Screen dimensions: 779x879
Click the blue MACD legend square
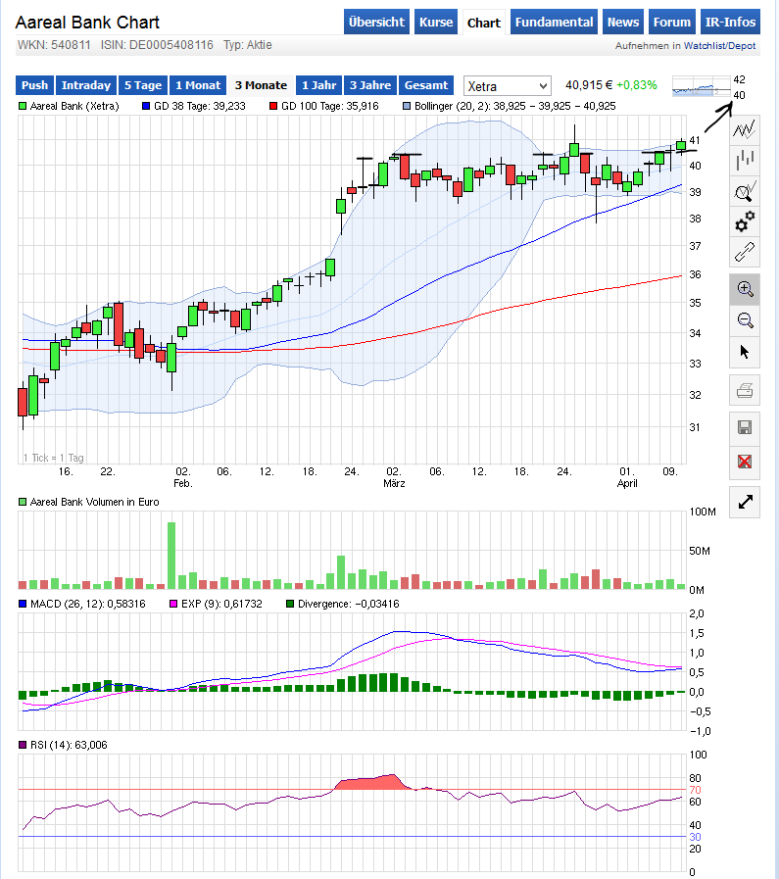[23, 604]
